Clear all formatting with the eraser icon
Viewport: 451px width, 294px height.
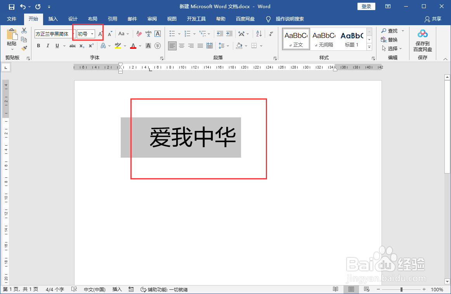[x=139, y=34]
